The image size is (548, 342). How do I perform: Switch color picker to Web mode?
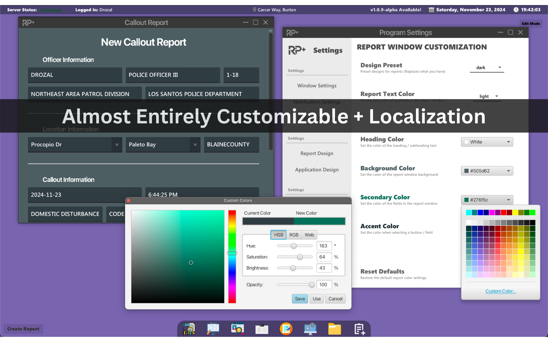click(x=309, y=235)
